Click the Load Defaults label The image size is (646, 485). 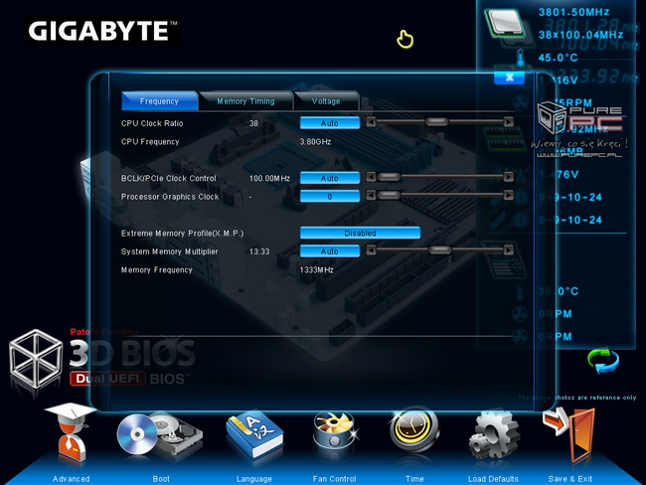pos(493,479)
